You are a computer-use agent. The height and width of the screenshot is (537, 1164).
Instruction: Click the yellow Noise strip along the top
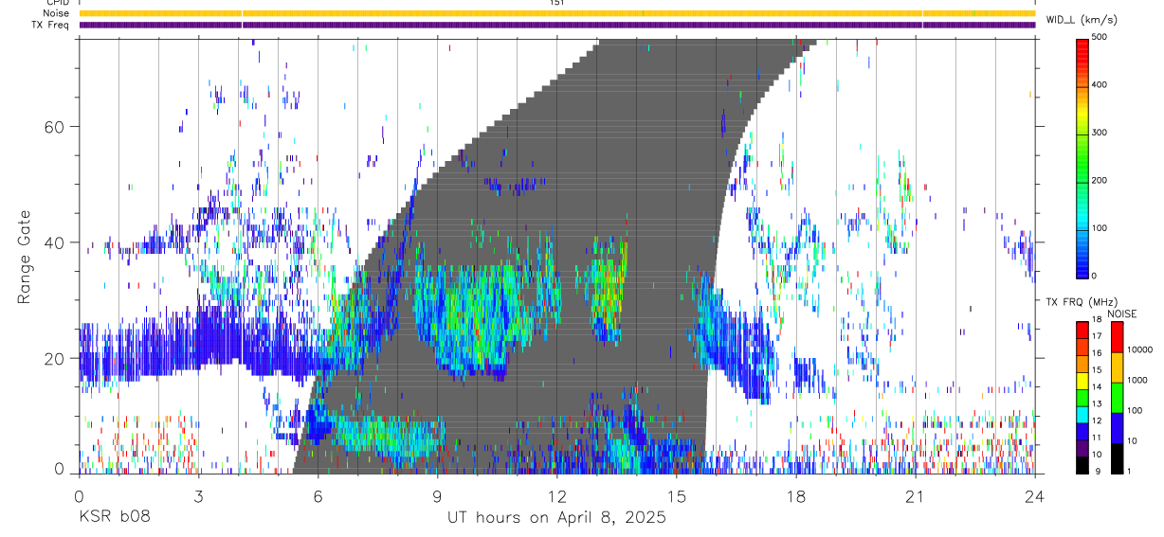[x=557, y=13]
